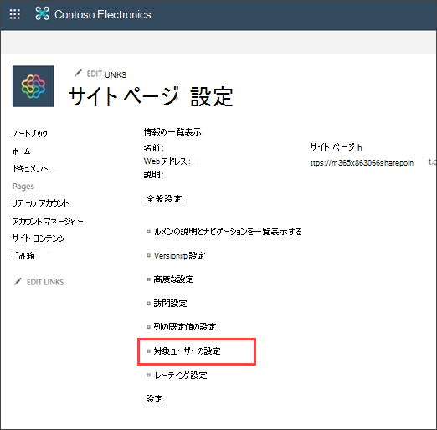
Task: Click the 情報の一覧表示 heading text
Action: pyautogui.click(x=172, y=131)
